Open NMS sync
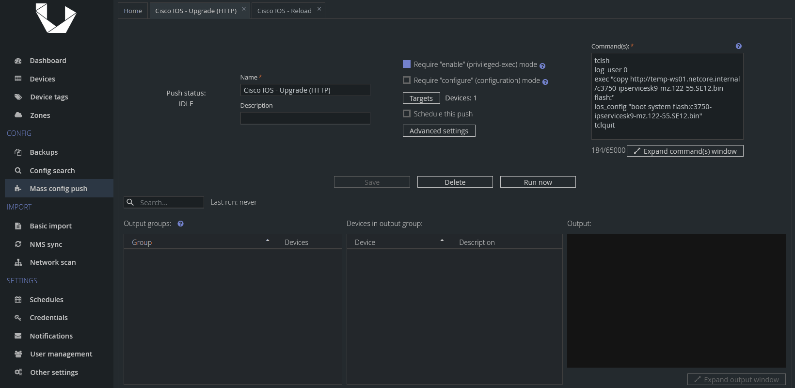This screenshot has width=795, height=388. pyautogui.click(x=46, y=244)
